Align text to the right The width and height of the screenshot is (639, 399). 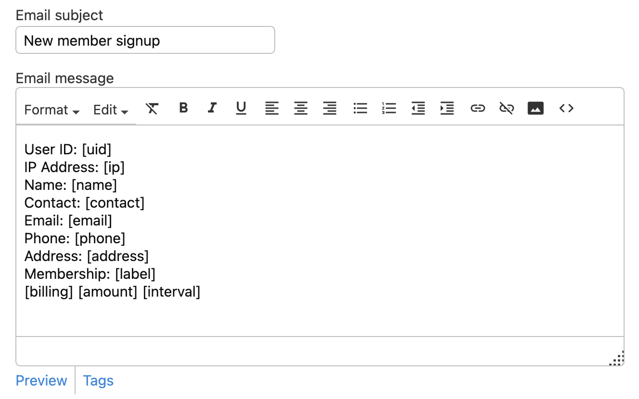pos(330,109)
